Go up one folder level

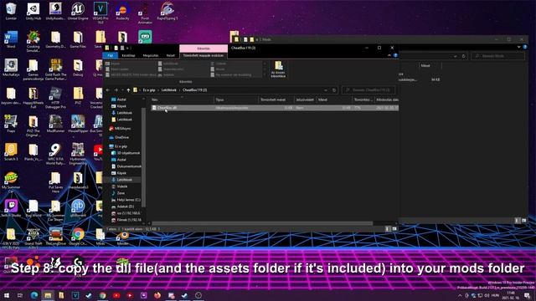click(x=128, y=90)
